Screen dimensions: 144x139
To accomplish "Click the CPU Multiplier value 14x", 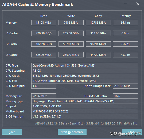I will coord(44,86).
